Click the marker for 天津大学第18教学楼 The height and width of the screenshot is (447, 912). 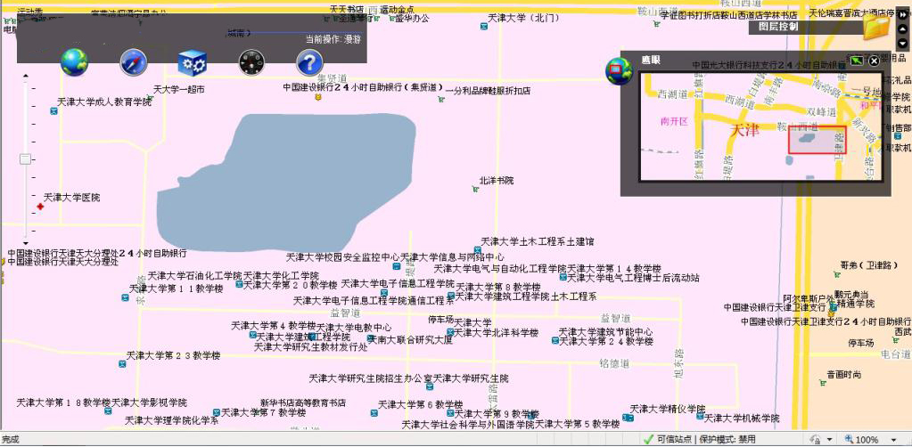click(x=108, y=411)
